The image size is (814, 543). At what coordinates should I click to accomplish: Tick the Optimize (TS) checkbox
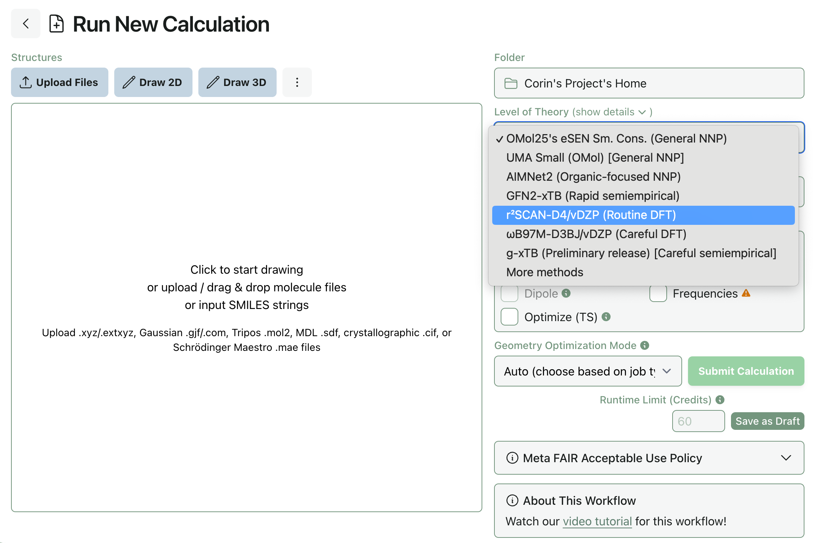[x=509, y=317]
